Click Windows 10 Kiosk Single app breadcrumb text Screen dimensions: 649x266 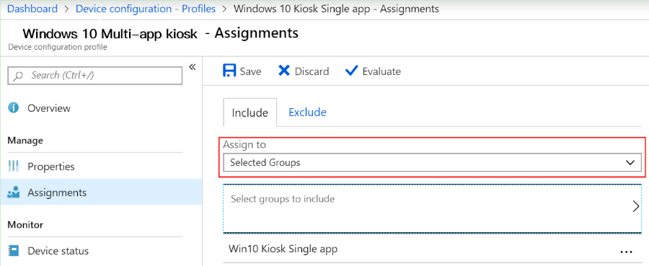[x=336, y=9]
